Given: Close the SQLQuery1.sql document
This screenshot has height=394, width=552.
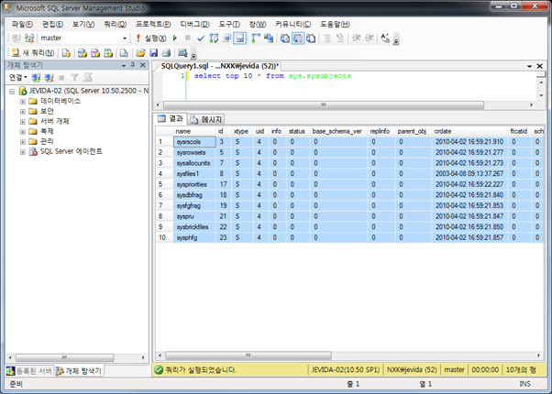Looking at the screenshot, I should [539, 66].
